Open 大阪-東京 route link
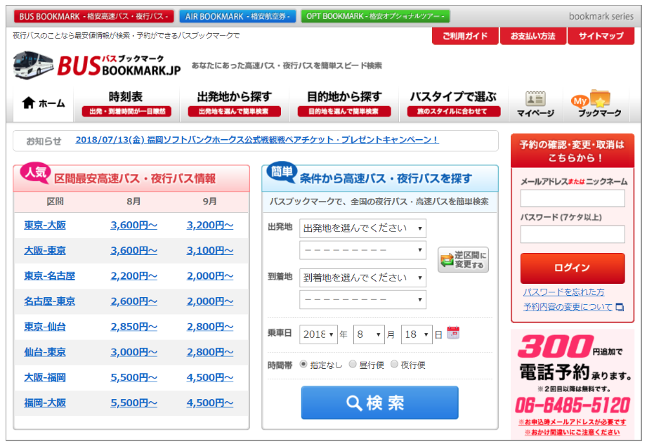The width and height of the screenshot is (647, 444). pos(45,251)
